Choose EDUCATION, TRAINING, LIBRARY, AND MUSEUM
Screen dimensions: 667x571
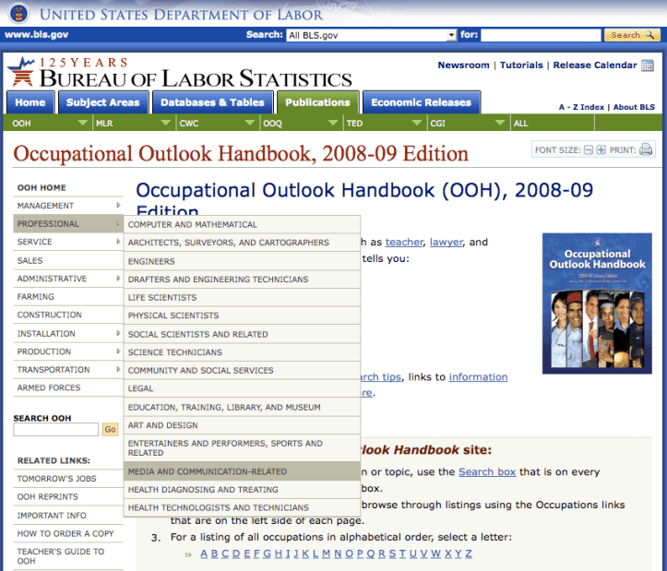242,407
